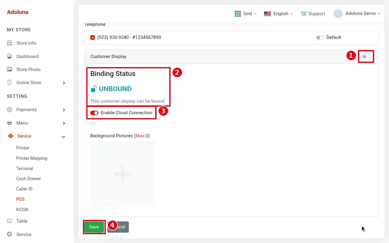The height and width of the screenshot is (243, 389).
Task: Go to Terminal device settings
Action: [x=25, y=169]
